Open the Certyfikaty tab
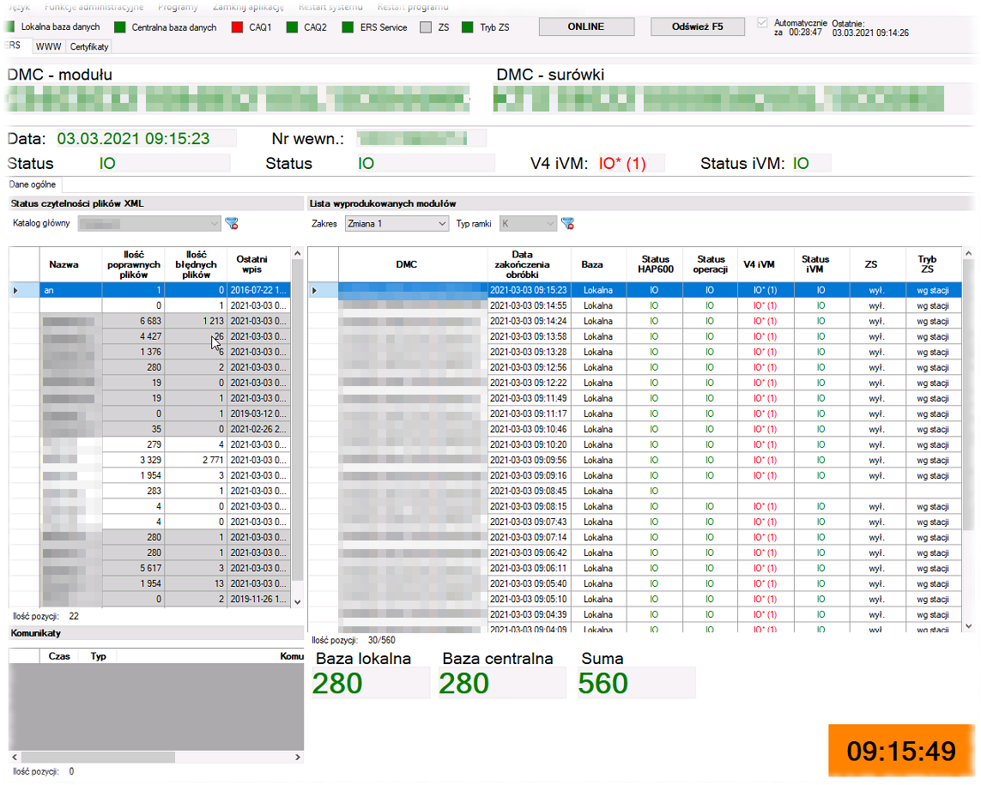Screen dimensions: 981x785 pyautogui.click(x=89, y=46)
